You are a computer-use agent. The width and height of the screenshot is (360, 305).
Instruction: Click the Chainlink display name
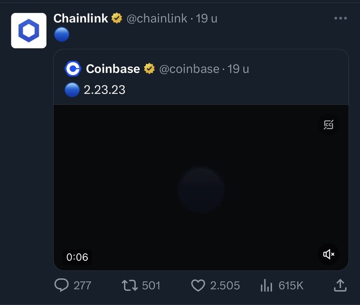(x=81, y=18)
